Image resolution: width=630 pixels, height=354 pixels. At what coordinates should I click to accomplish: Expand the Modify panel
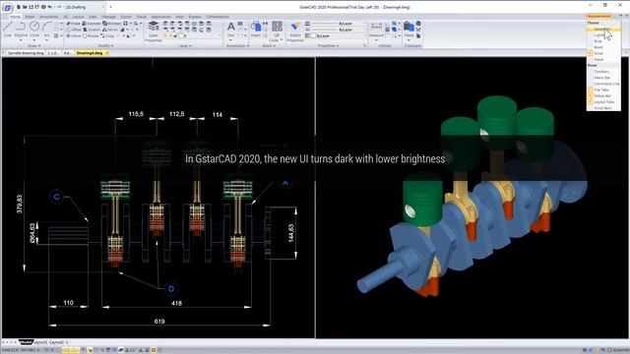105,46
